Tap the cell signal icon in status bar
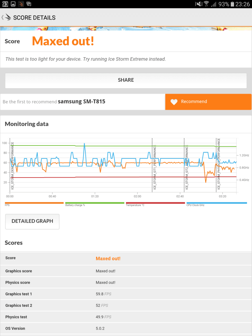 point(213,4)
